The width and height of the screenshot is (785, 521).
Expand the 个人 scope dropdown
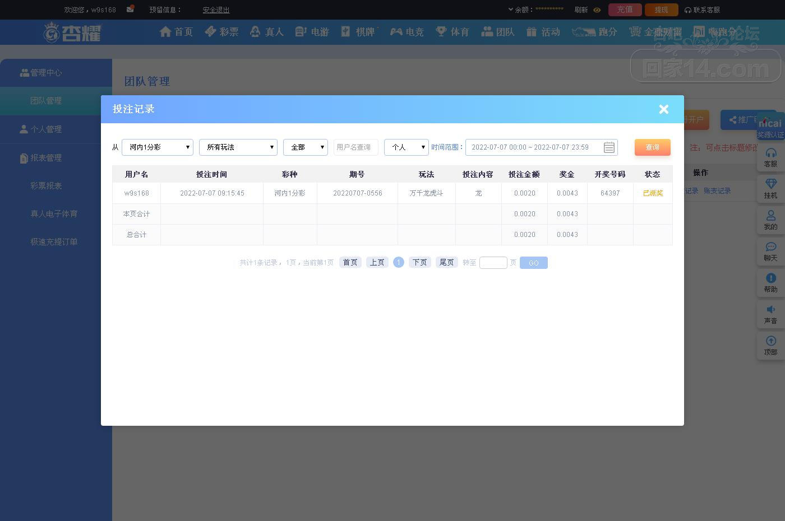tap(407, 147)
